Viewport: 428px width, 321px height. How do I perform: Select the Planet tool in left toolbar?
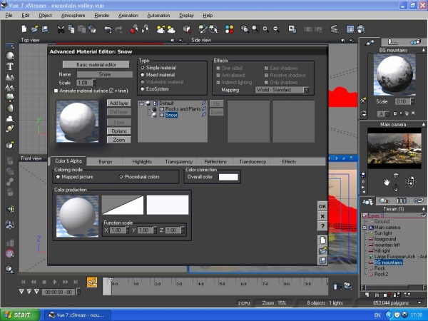[x=10, y=128]
